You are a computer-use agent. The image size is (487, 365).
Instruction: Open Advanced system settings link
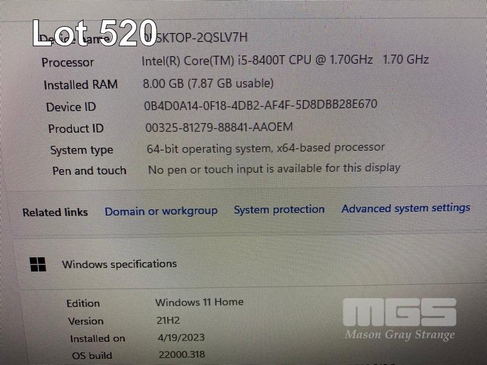click(405, 207)
